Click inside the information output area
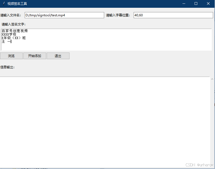Screen dimensions: 215x169 point(105,122)
